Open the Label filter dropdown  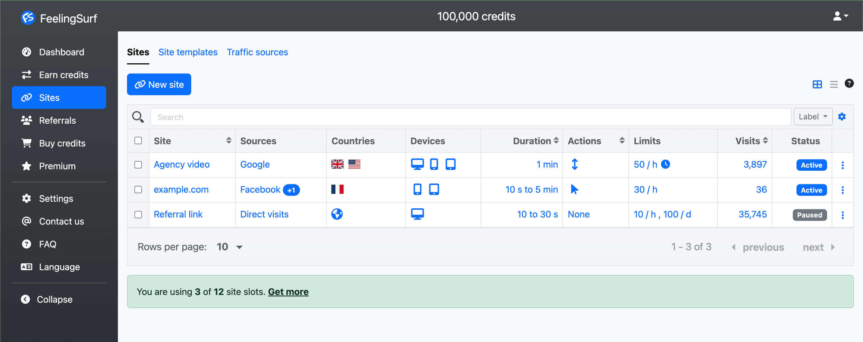click(812, 116)
